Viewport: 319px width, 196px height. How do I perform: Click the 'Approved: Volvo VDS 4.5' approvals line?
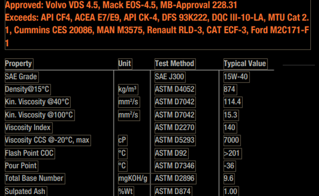click(121, 5)
